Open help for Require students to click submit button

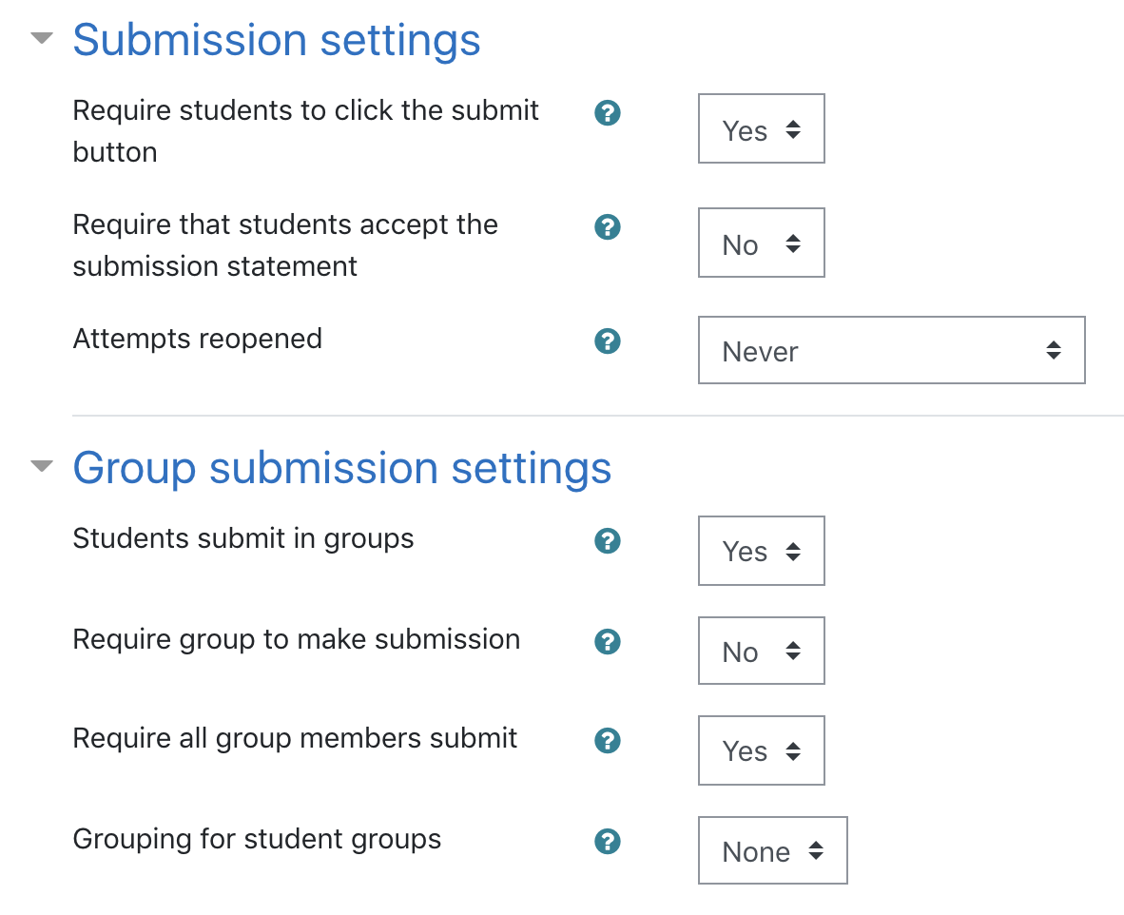coord(607,112)
